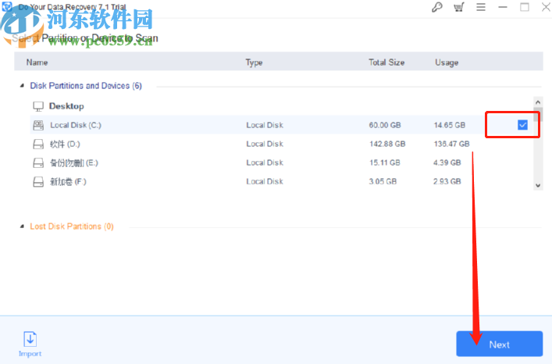The width and height of the screenshot is (552, 364).
Task: Open the license key activation icon
Action: [x=437, y=7]
